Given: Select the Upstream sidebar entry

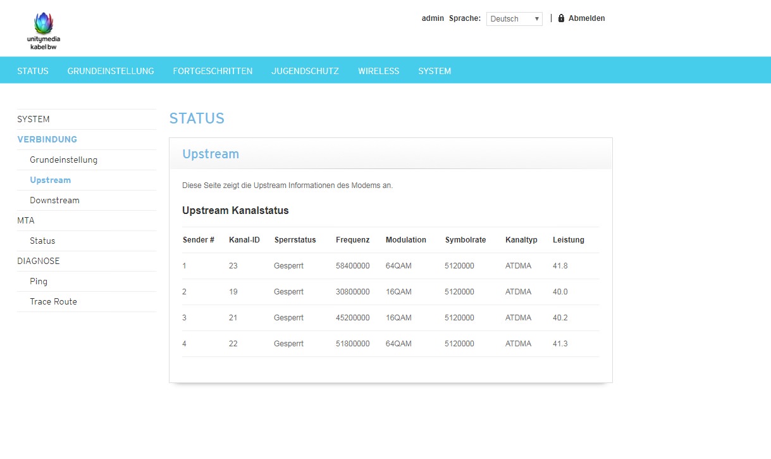Looking at the screenshot, I should [x=50, y=180].
